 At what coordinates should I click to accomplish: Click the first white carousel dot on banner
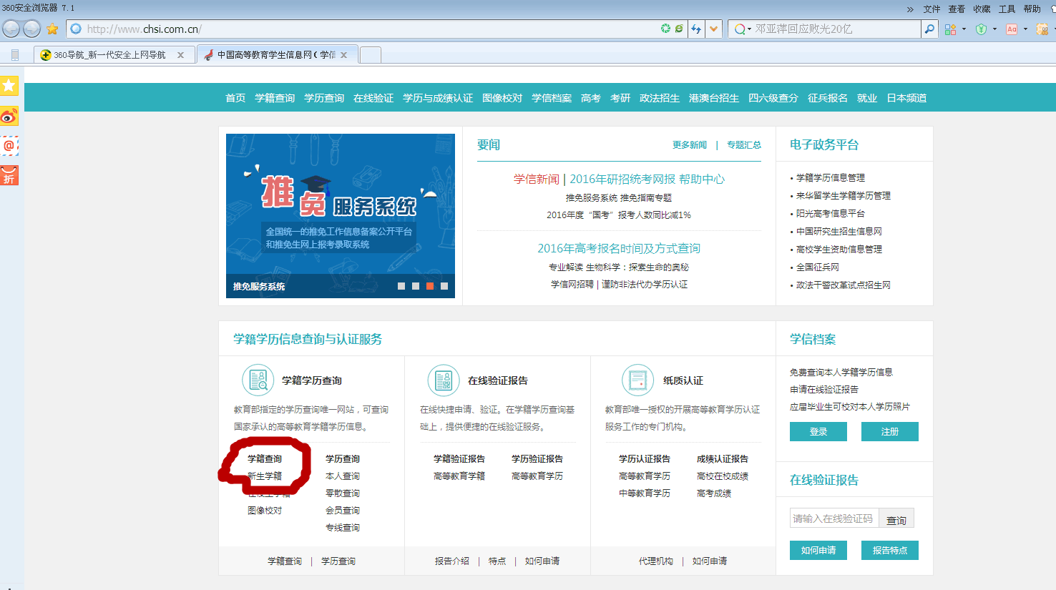pos(401,286)
